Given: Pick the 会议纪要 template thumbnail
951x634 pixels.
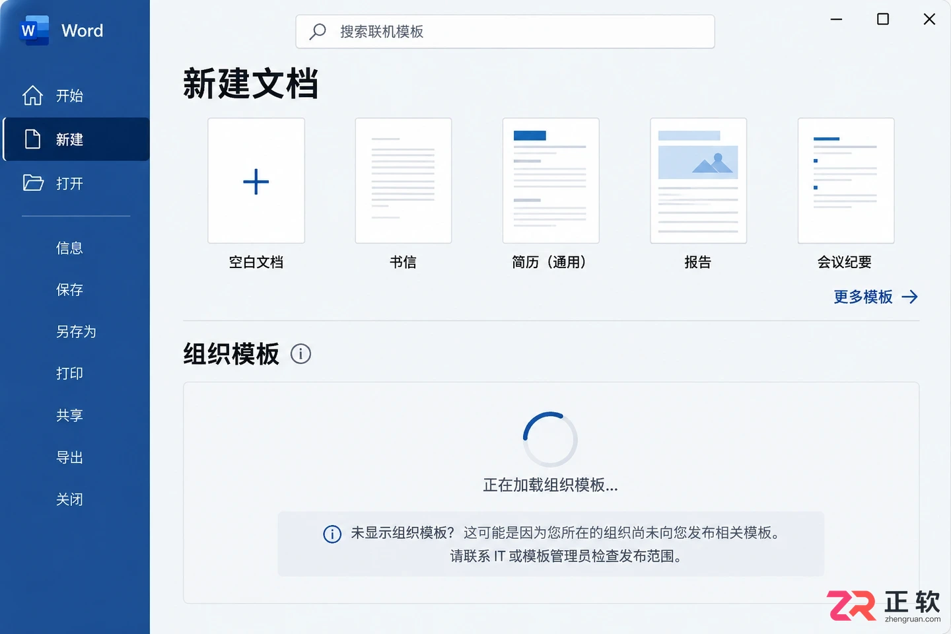Looking at the screenshot, I should coord(846,181).
